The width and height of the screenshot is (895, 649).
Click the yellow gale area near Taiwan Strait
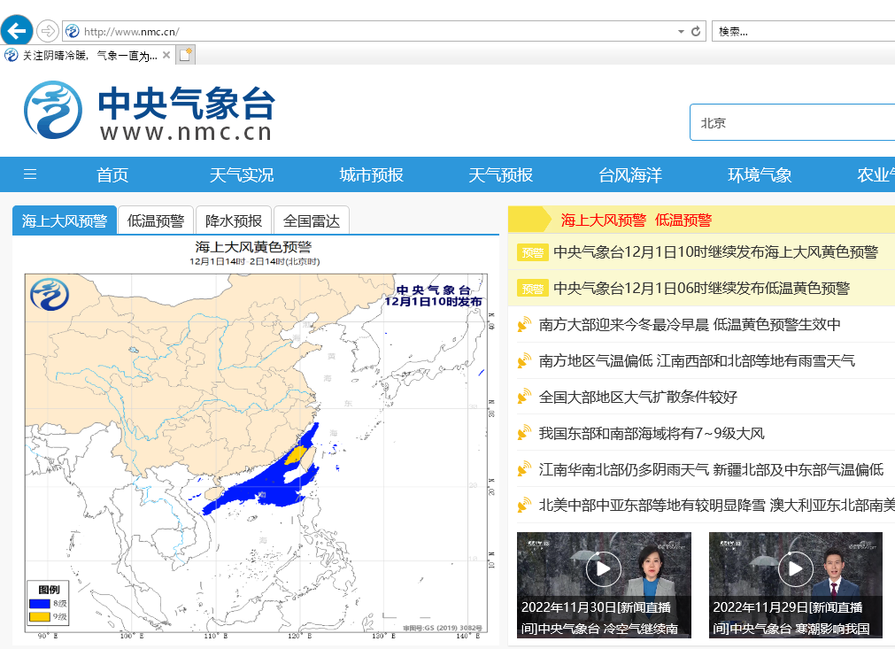click(297, 455)
